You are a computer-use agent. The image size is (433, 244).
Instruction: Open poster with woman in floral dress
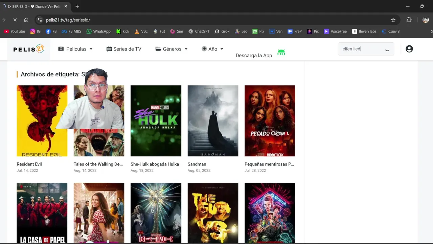[99, 213]
